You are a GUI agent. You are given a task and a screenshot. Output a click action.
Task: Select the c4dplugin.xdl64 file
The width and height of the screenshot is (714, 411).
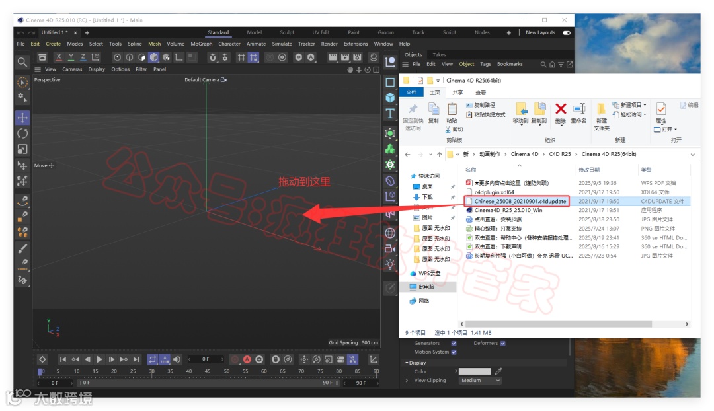(x=494, y=192)
